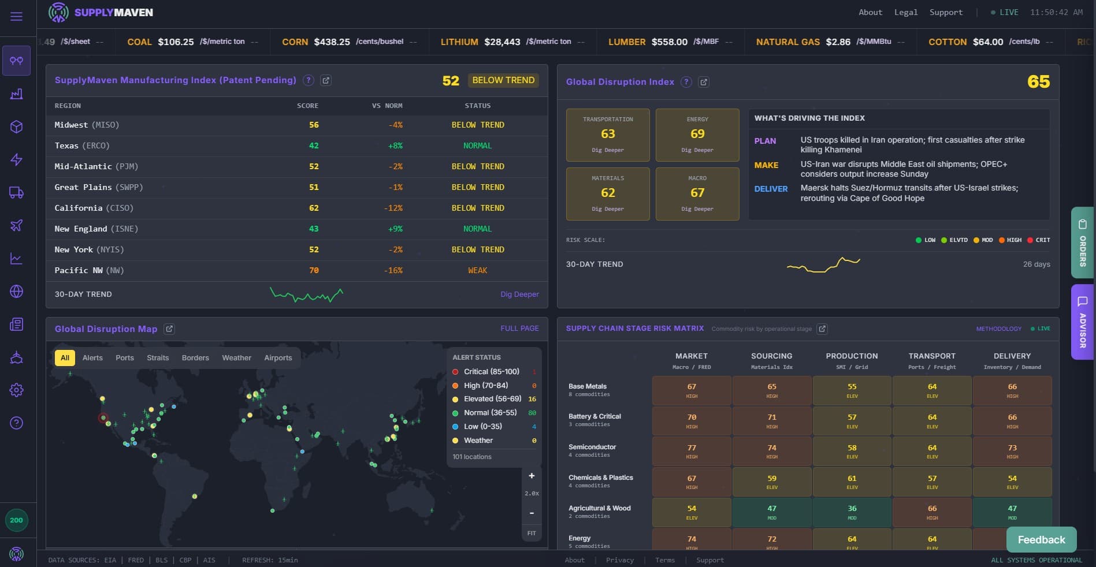Select the airplane air cargo sidebar icon

click(x=16, y=225)
